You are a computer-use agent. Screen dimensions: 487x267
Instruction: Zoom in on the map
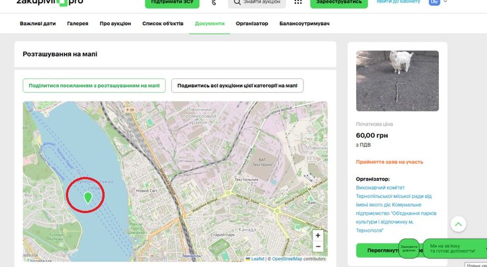pyautogui.click(x=318, y=235)
